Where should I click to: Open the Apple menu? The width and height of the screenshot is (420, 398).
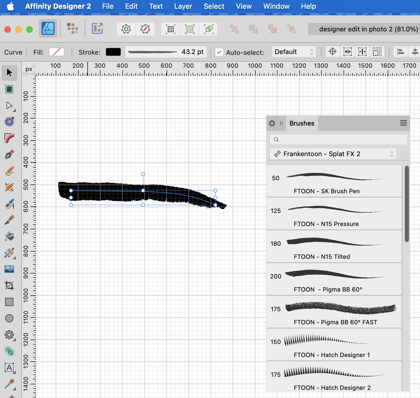click(x=10, y=6)
